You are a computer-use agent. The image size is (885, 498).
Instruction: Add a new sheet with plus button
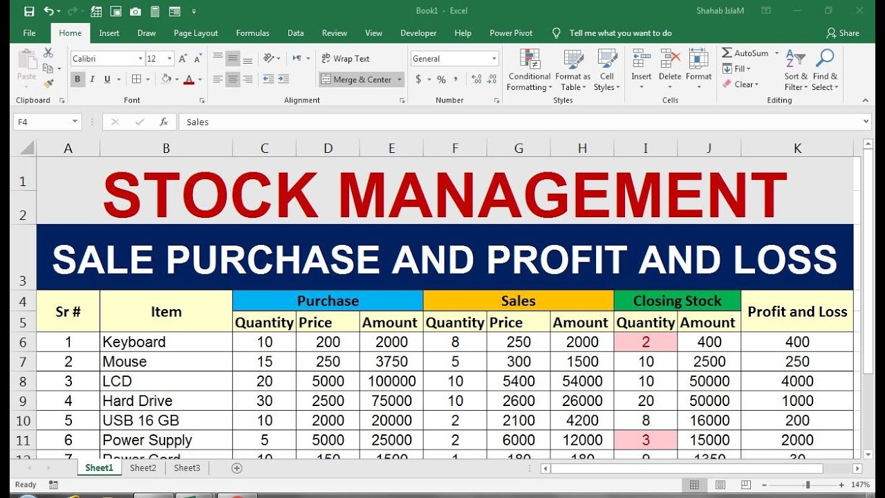click(237, 468)
